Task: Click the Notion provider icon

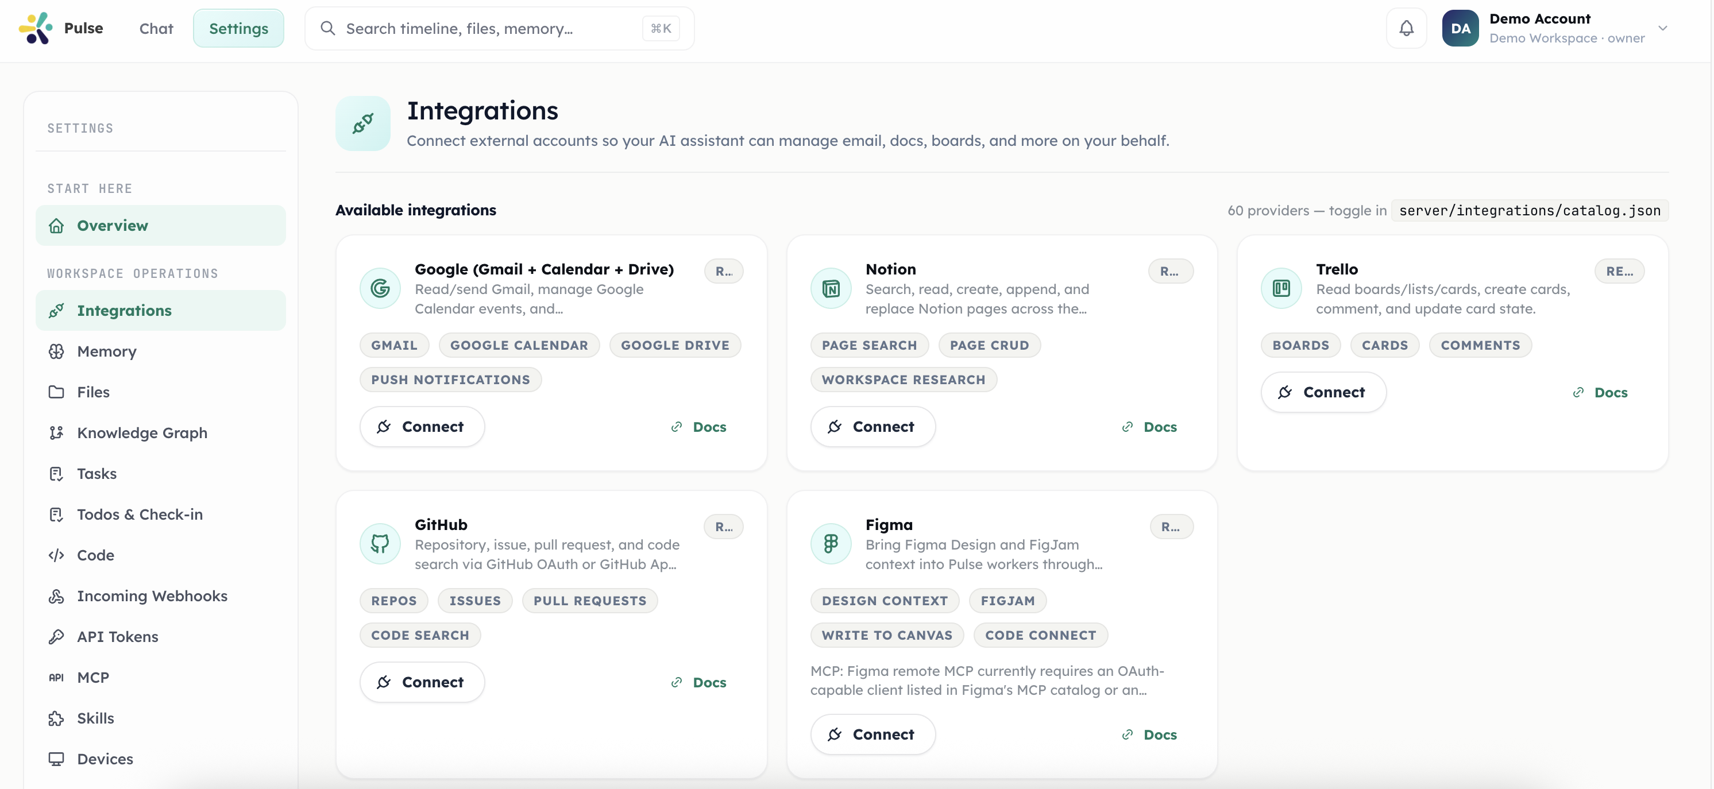Action: pyautogui.click(x=831, y=288)
